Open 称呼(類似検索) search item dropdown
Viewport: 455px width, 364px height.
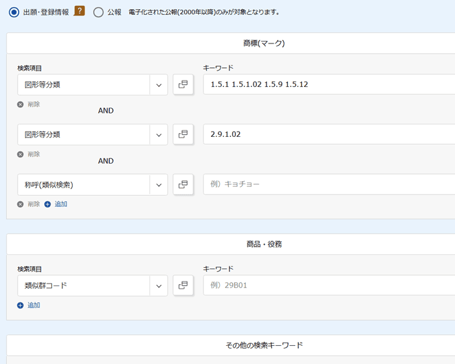(x=92, y=185)
